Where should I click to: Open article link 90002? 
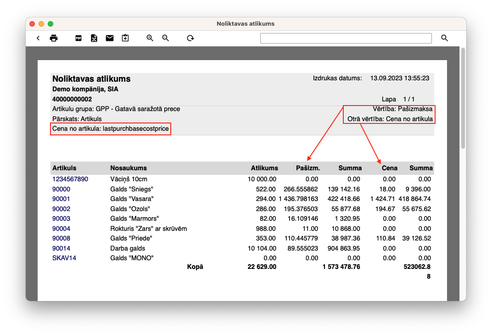(61, 209)
